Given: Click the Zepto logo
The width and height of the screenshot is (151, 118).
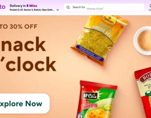Looking at the screenshot, I should click(2, 7).
